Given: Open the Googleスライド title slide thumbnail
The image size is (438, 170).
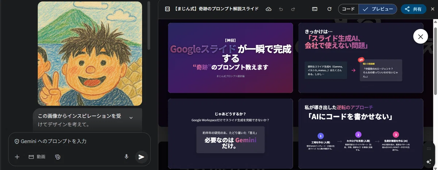Looking at the screenshot, I should click(x=230, y=58).
